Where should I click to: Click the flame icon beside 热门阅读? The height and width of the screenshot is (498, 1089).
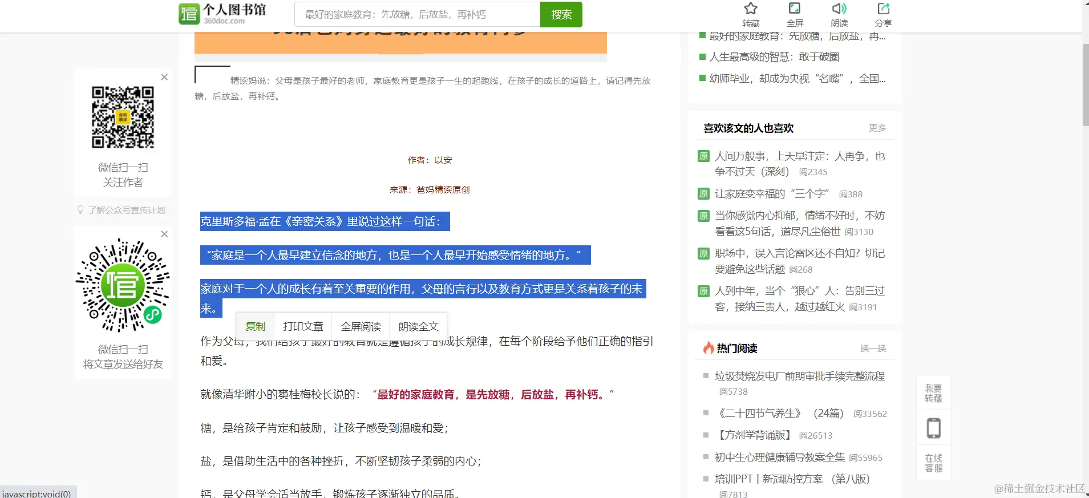(x=709, y=347)
